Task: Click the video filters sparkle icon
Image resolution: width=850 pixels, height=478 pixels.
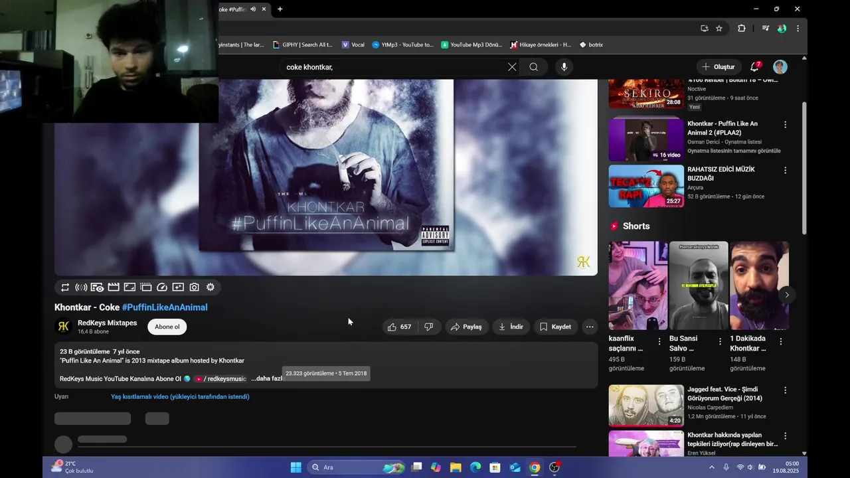Action: tap(178, 287)
